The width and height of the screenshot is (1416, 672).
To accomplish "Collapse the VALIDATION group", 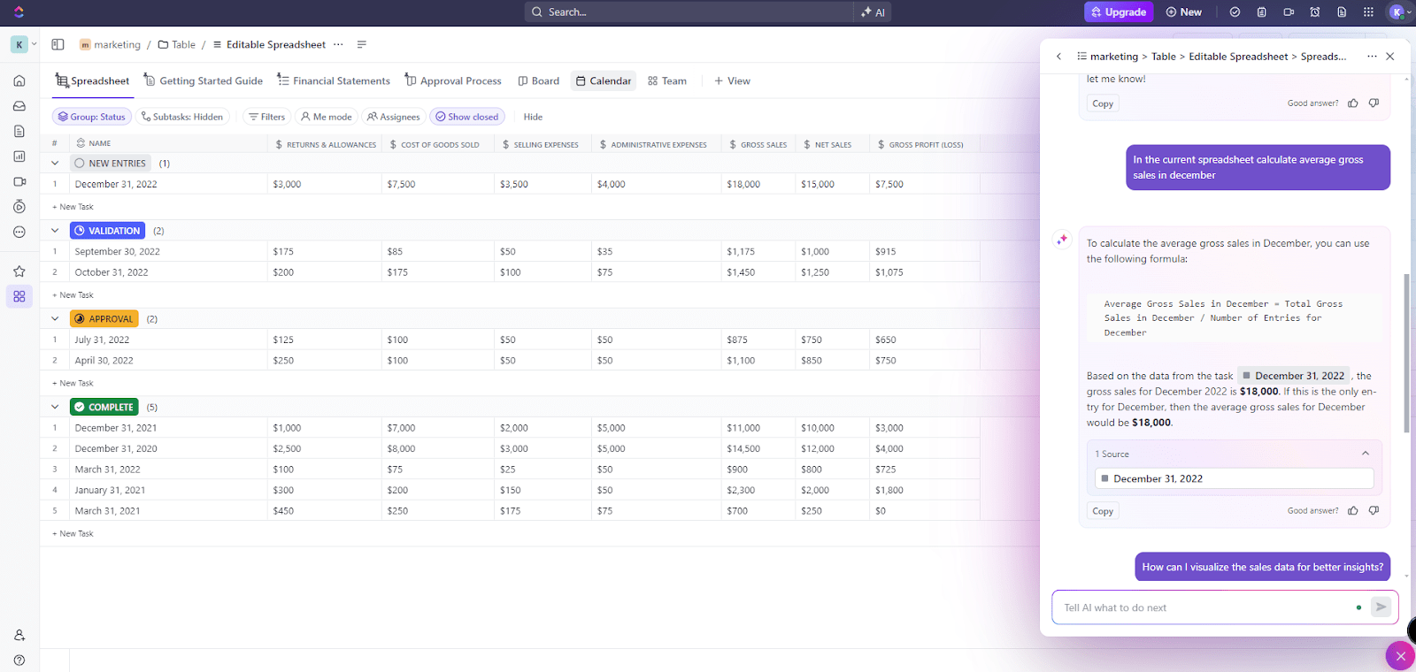I will tap(55, 231).
